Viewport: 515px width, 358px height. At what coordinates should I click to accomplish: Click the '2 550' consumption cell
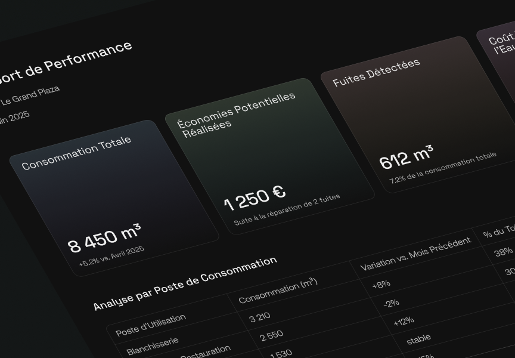(x=271, y=336)
